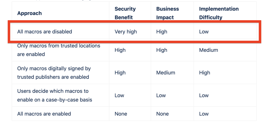Click Security Benefit "None" for all macros enabled
265x123 pixels.
(121, 114)
